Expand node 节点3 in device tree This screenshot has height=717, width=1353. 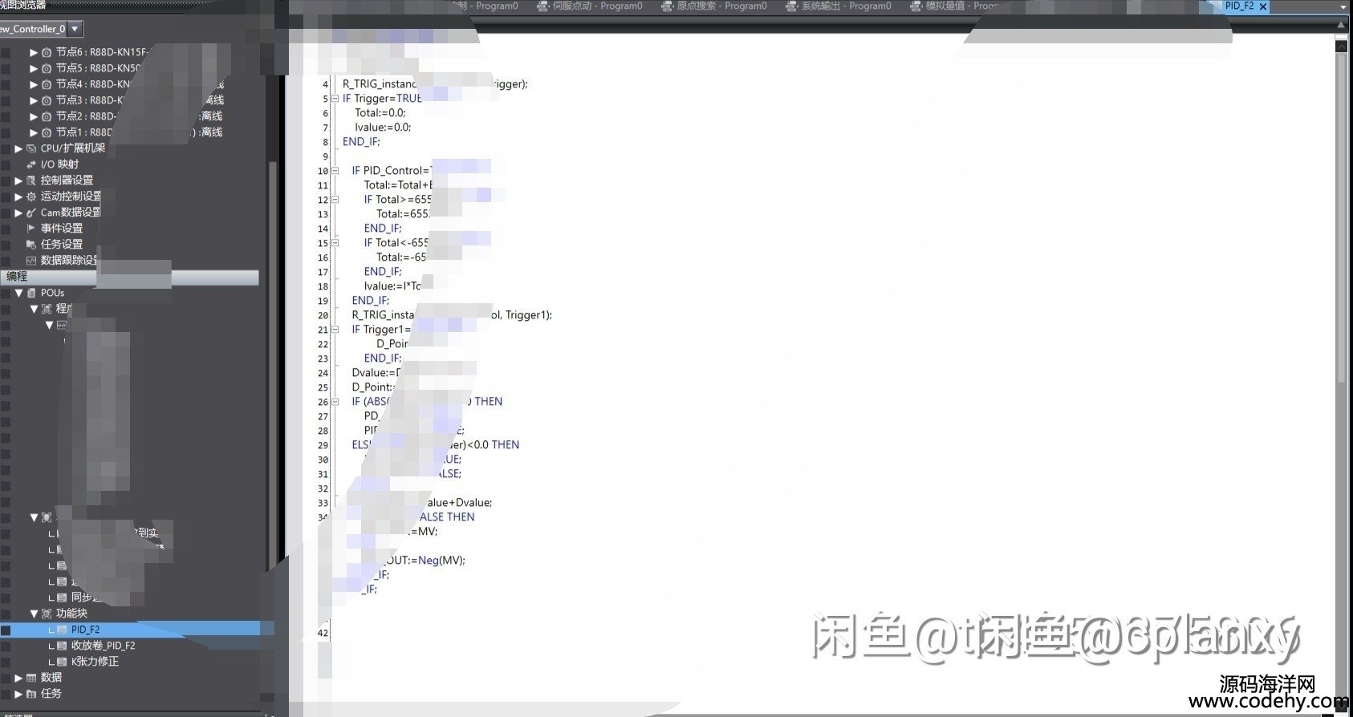pyautogui.click(x=34, y=100)
